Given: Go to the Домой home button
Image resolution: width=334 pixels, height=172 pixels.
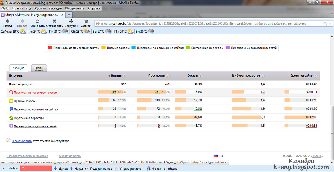Looking at the screenshot, I should click(86, 23).
